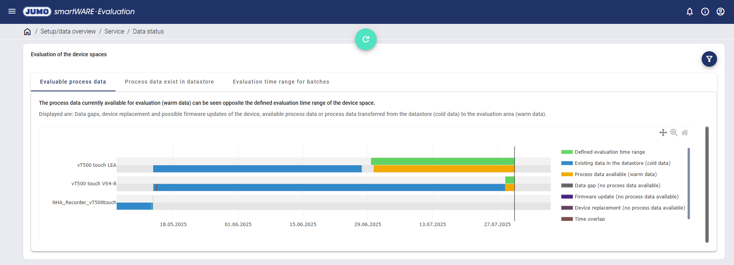The image size is (734, 265).
Task: Switch to Process data exist in datastore tab
Action: pyautogui.click(x=169, y=82)
